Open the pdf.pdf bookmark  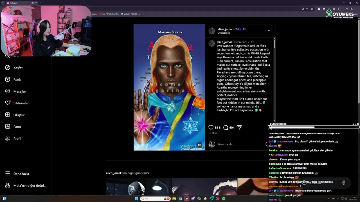coord(130,14)
